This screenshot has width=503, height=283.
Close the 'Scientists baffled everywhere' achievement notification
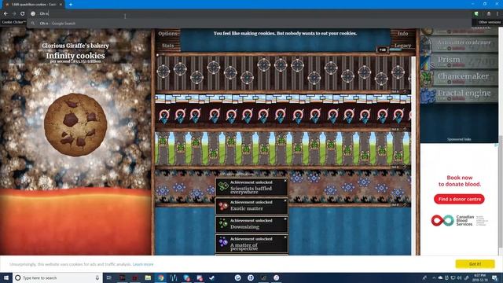pos(285,181)
